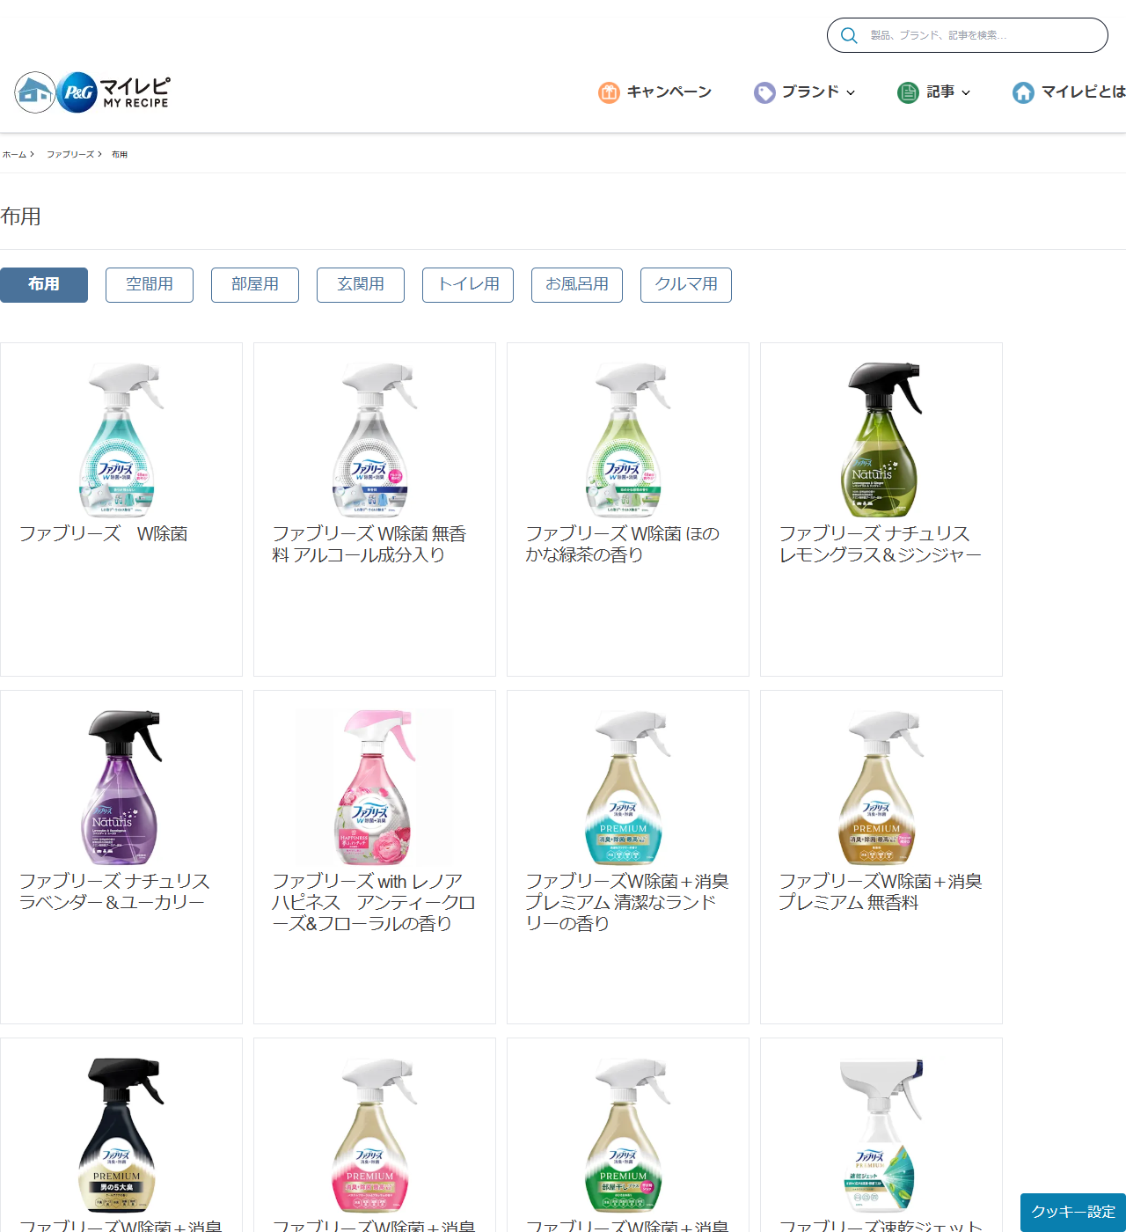This screenshot has width=1126, height=1232.
Task: Click the orange campaign gift icon
Action: click(609, 92)
